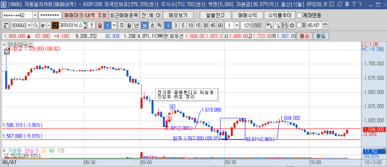Click the add line indicator icon
The height and width of the screenshot is (167, 387).
(277, 26)
